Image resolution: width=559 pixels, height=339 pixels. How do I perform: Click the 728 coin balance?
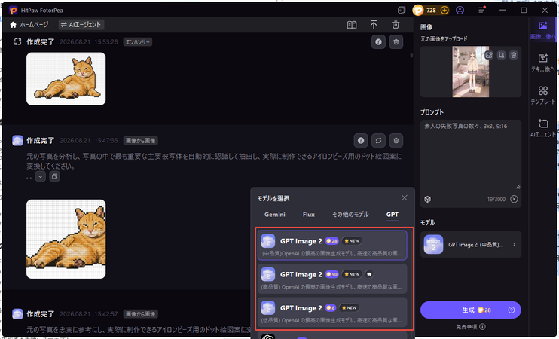(x=431, y=11)
